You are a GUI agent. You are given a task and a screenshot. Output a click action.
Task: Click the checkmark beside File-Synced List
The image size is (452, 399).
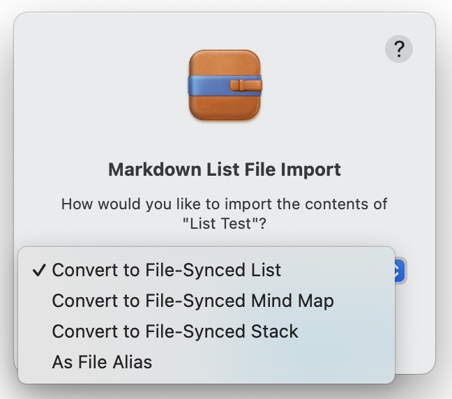pos(39,270)
